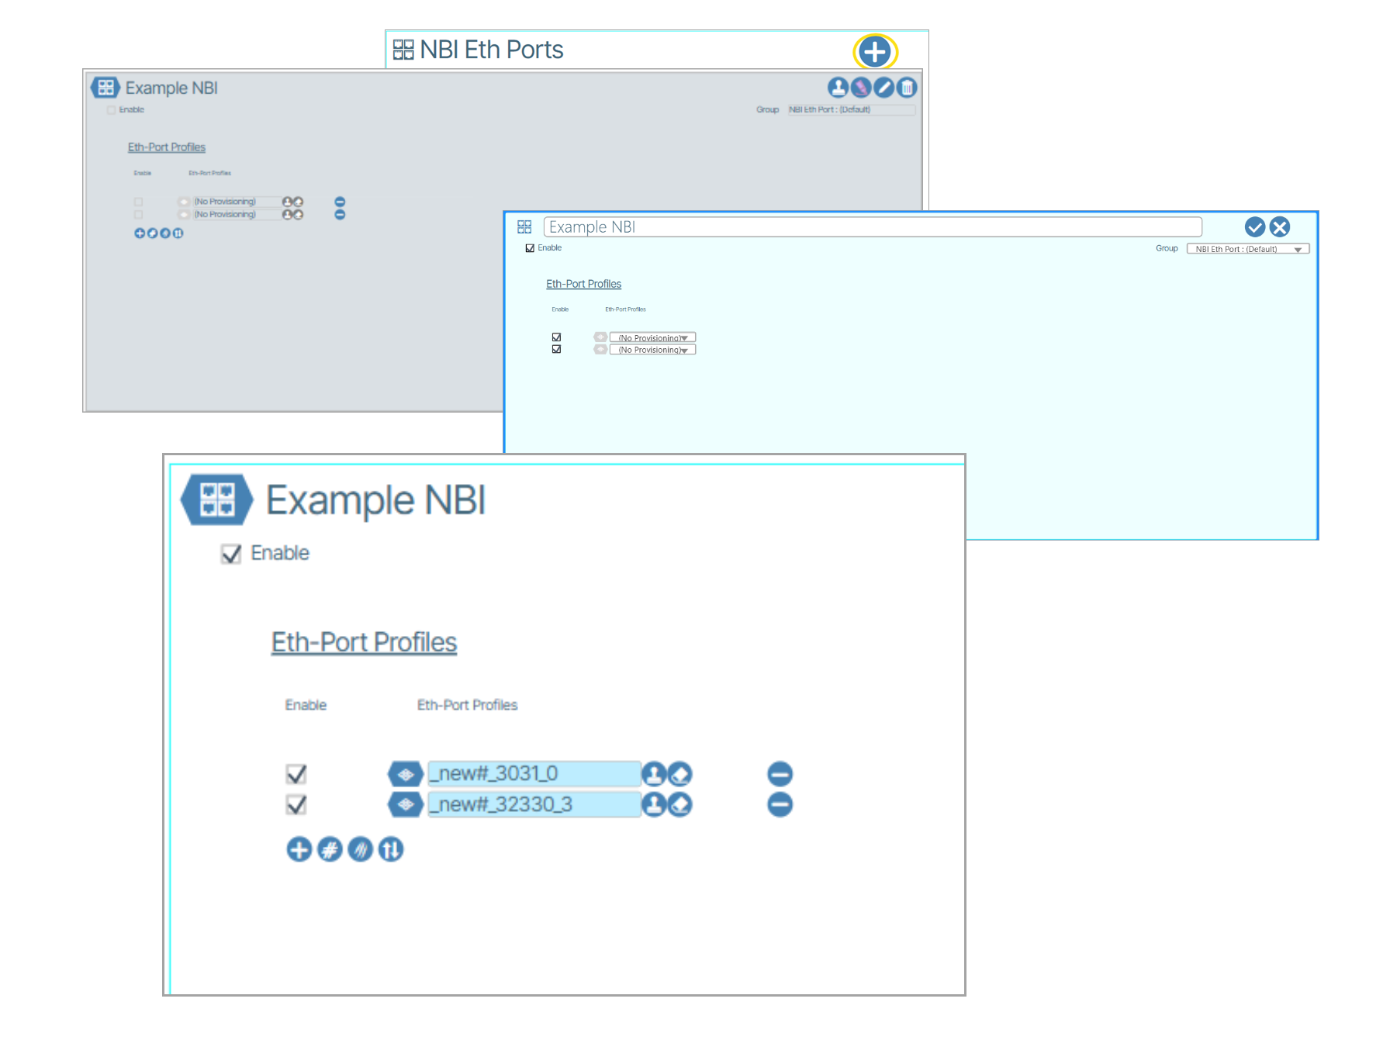Viewport: 1390px width, 1040px height.
Task: Click the Example NBI name text field
Action: click(872, 226)
